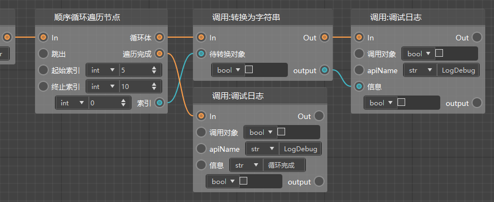
Task: Click LogDebug field in upper-right 调用:调试日志
Action: click(x=458, y=70)
